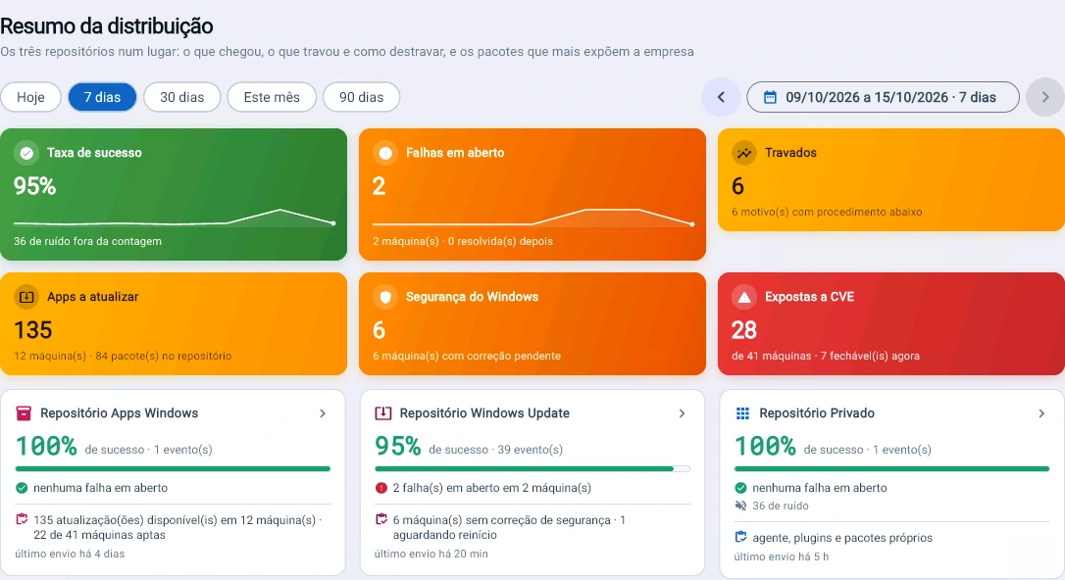This screenshot has width=1065, height=580.
Task: Click the 'Resumo da distribuição' heading
Action: coord(107,25)
